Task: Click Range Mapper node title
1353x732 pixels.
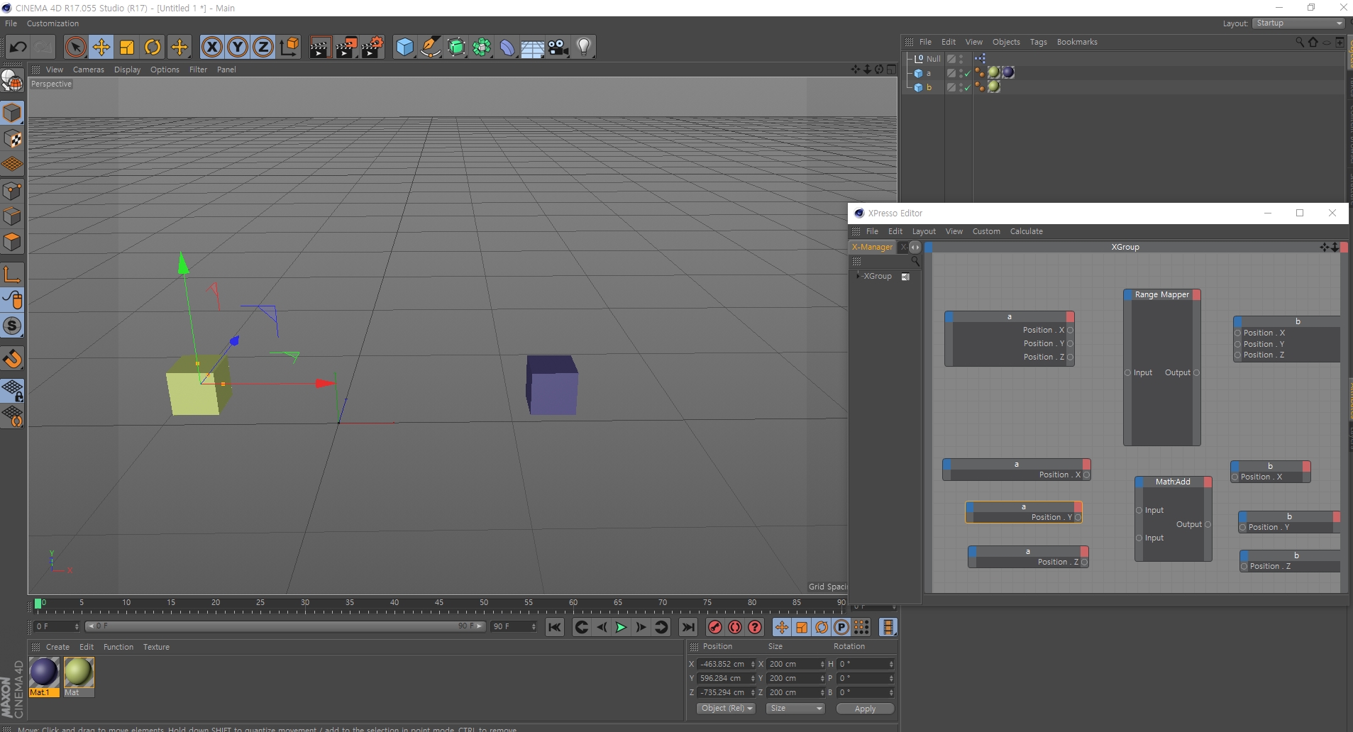Action: click(x=1161, y=294)
